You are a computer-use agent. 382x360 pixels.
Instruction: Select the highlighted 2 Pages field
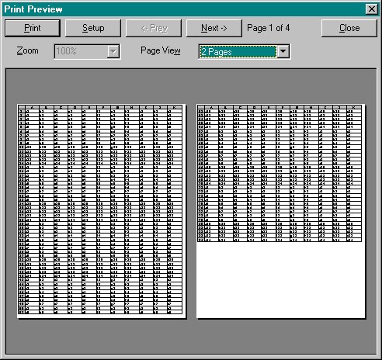pyautogui.click(x=238, y=52)
